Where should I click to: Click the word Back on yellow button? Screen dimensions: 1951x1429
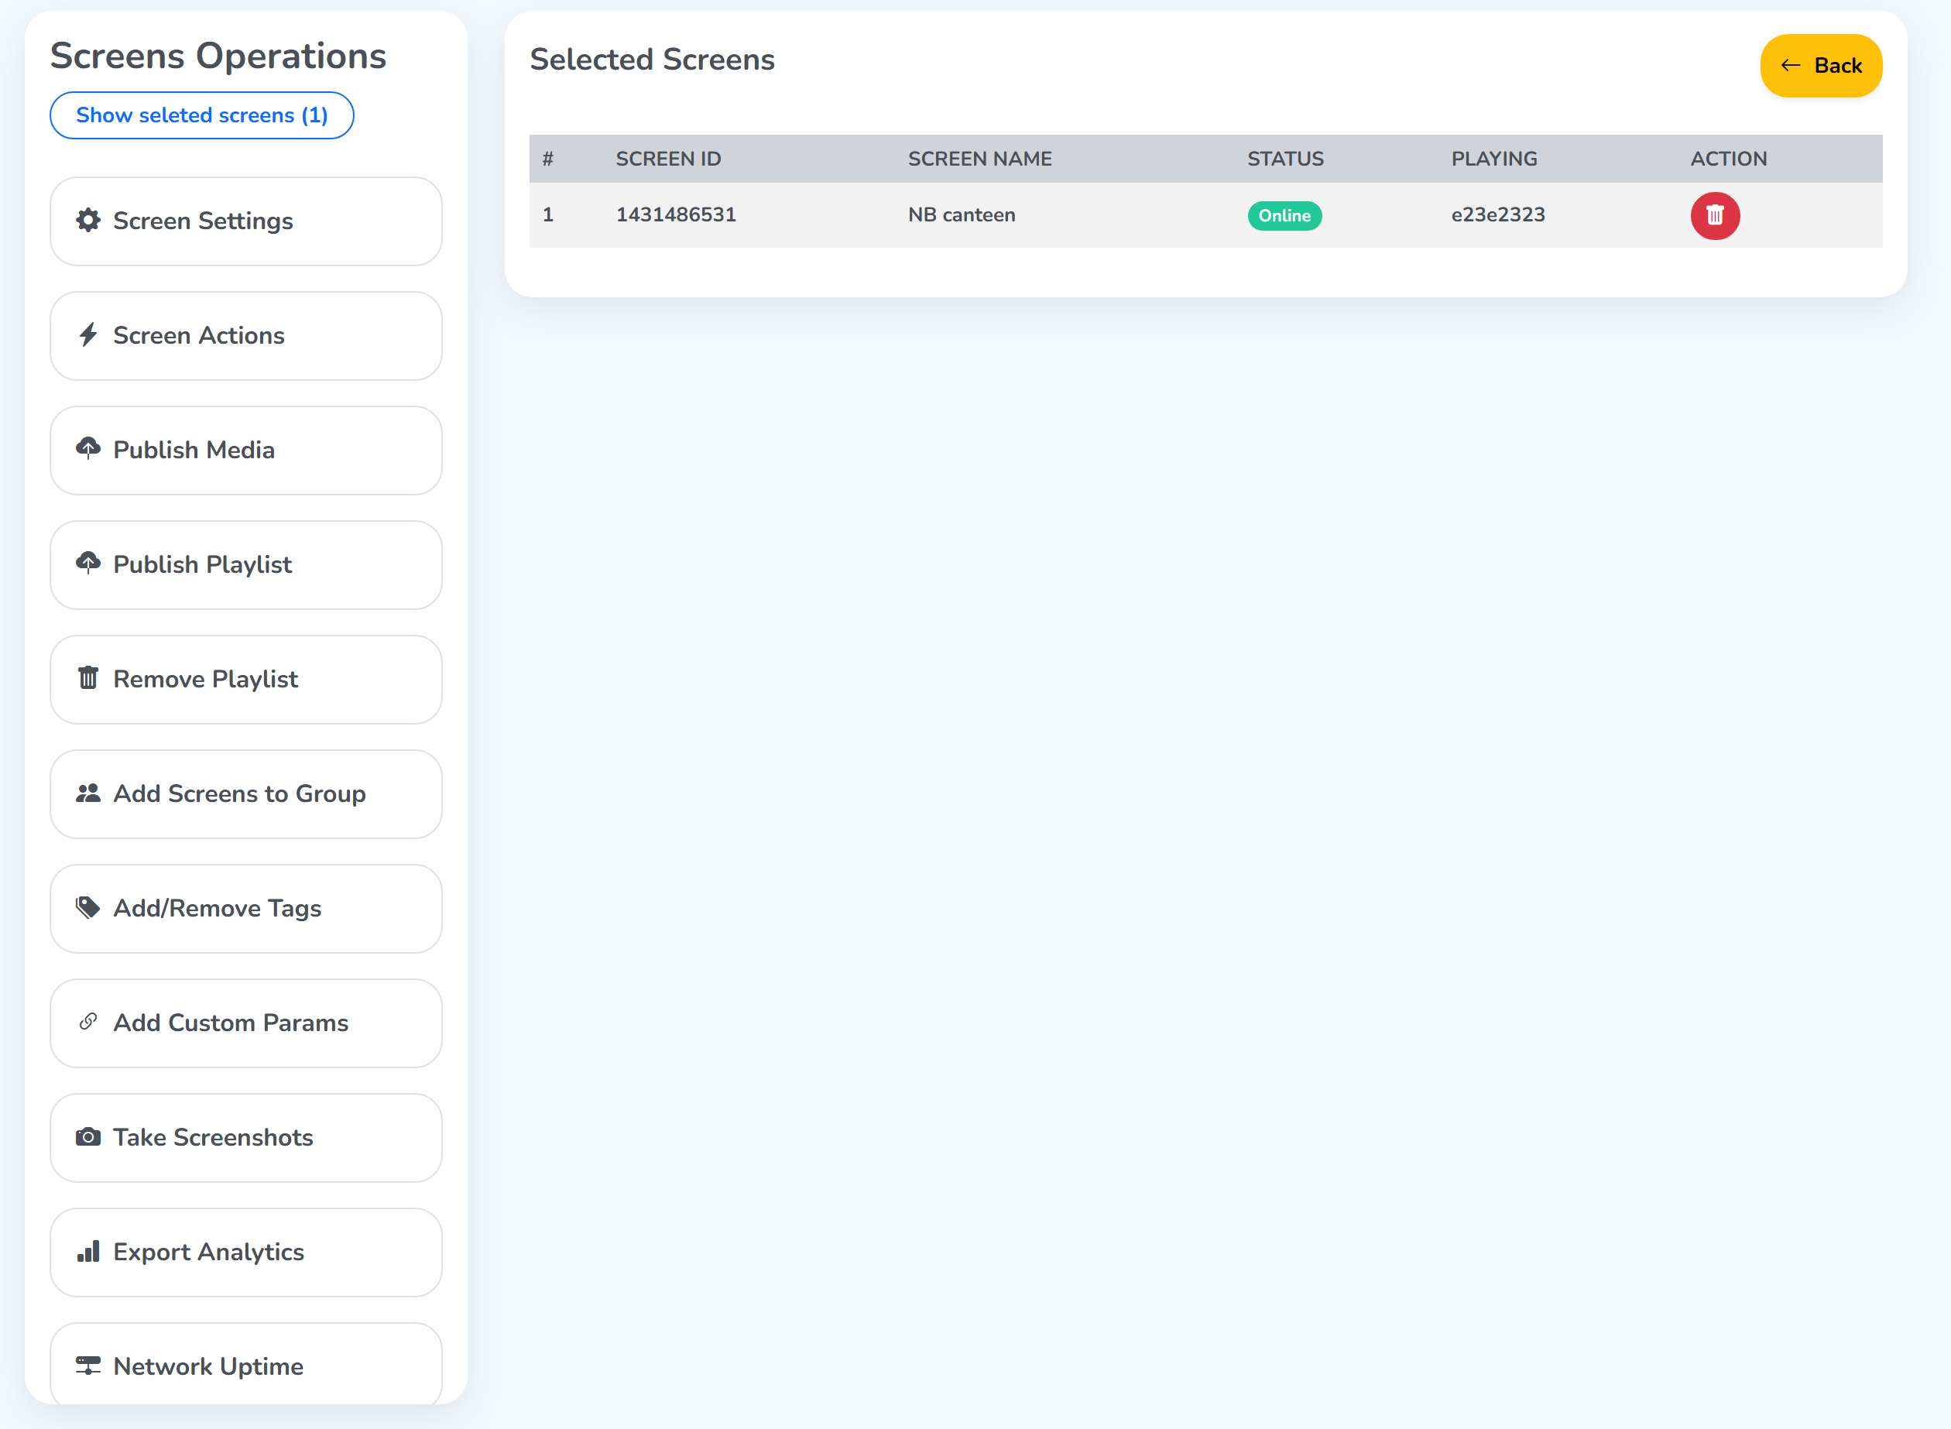coord(1838,66)
